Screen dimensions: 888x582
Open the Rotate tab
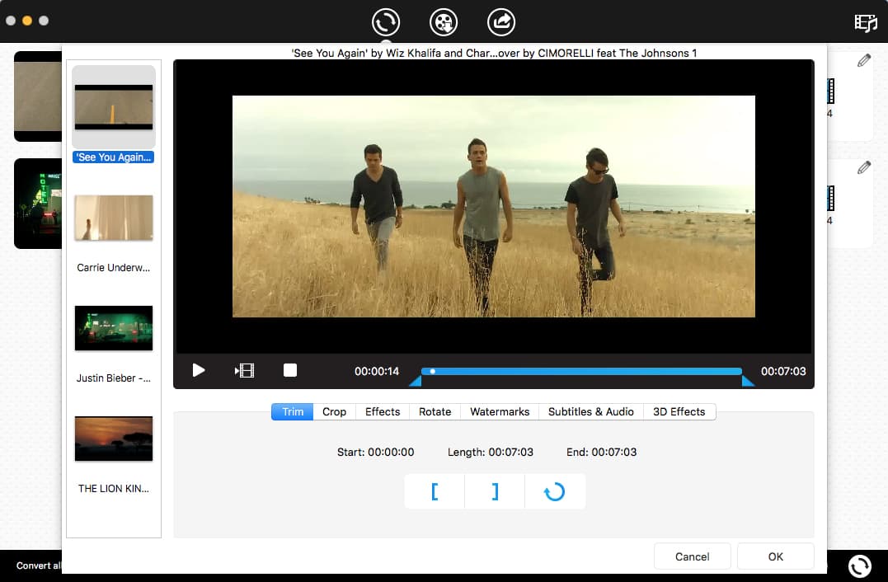coord(435,411)
